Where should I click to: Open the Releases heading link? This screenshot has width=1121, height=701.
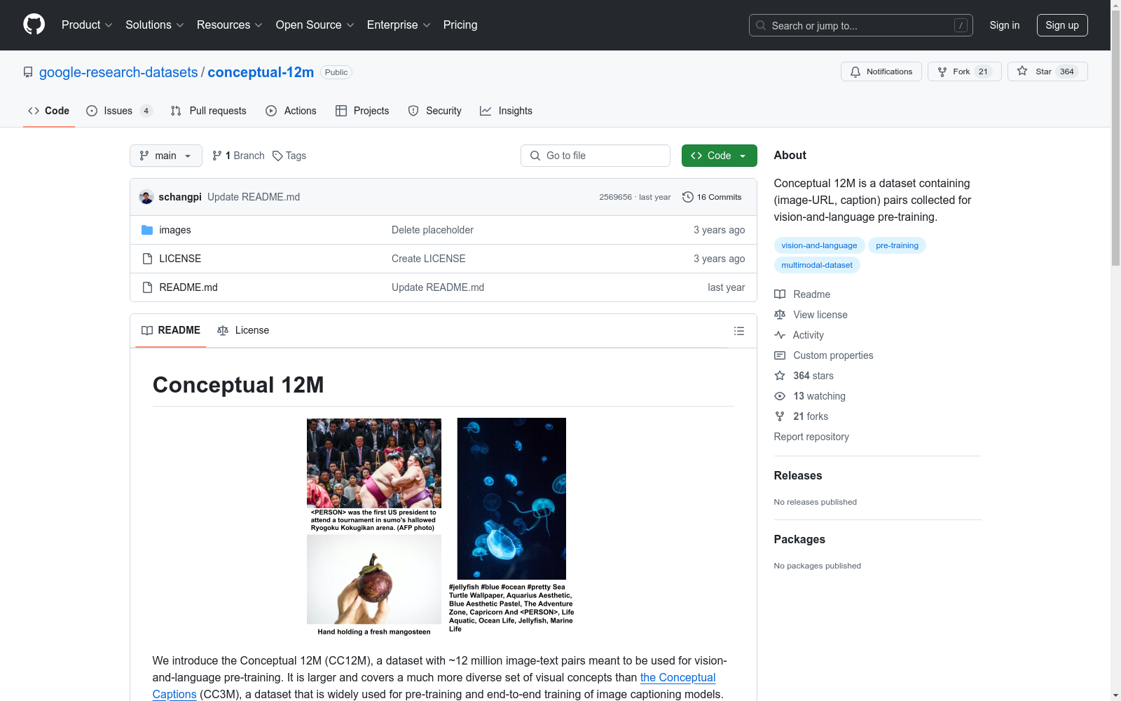point(798,475)
